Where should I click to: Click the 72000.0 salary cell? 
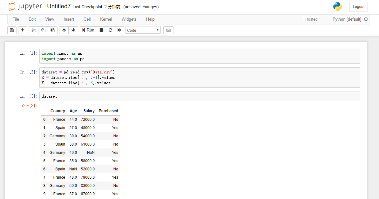(88, 120)
